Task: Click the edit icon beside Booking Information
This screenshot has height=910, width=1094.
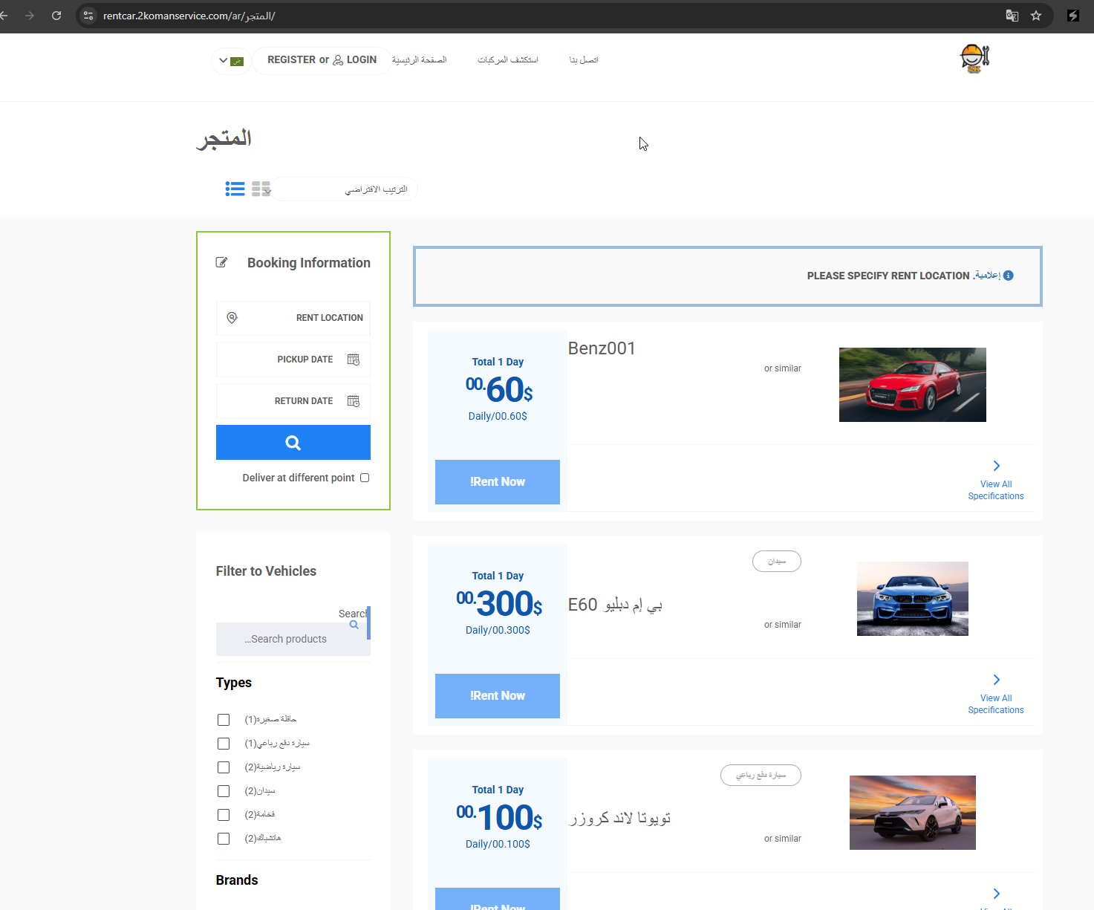Action: (221, 262)
